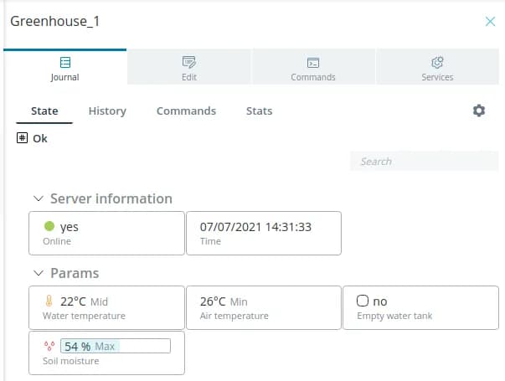505x381 pixels.
Task: Click the Edit pencil icon
Action: click(189, 62)
